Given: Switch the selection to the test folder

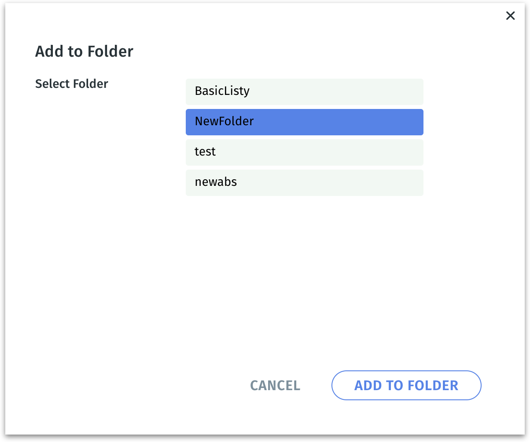Looking at the screenshot, I should click(304, 152).
